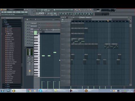Click the second channel's name button

click(34, 26)
